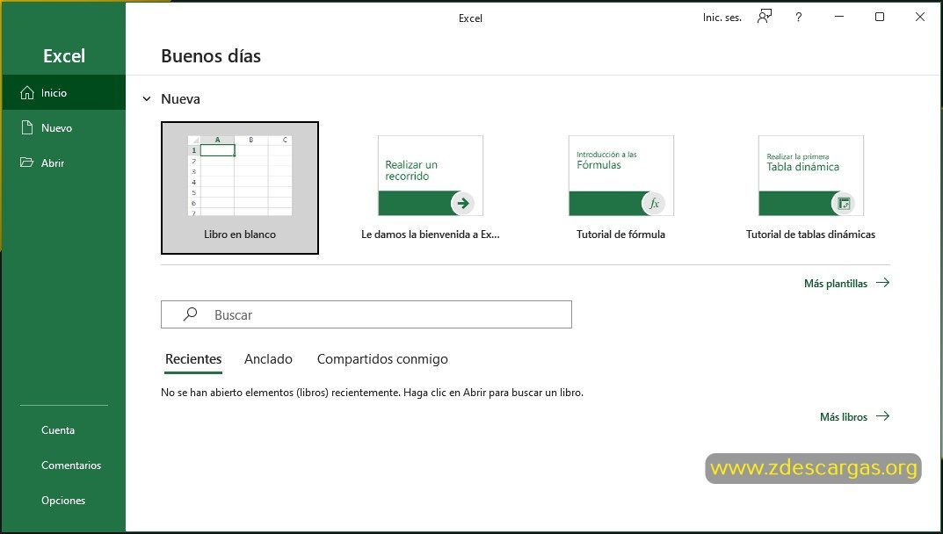943x534 pixels.
Task: Switch to the Anclado tab
Action: (268, 359)
